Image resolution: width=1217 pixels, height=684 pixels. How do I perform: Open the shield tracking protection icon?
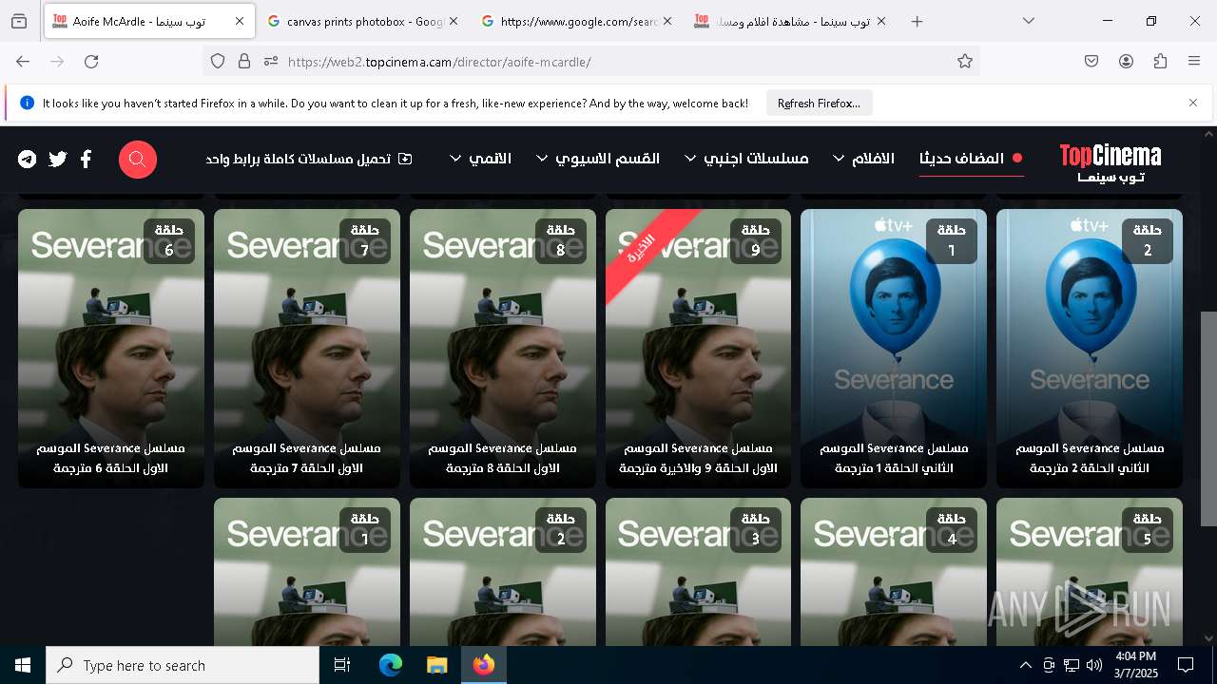pyautogui.click(x=218, y=62)
